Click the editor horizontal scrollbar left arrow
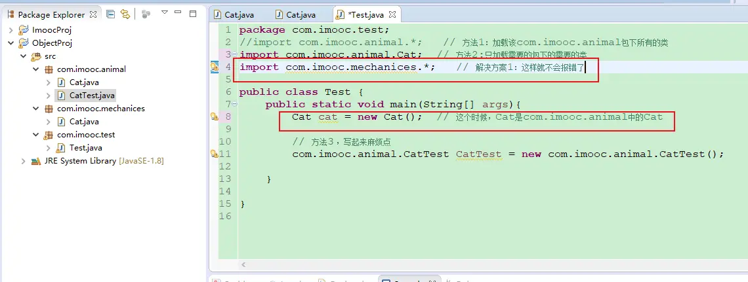 click(x=244, y=264)
